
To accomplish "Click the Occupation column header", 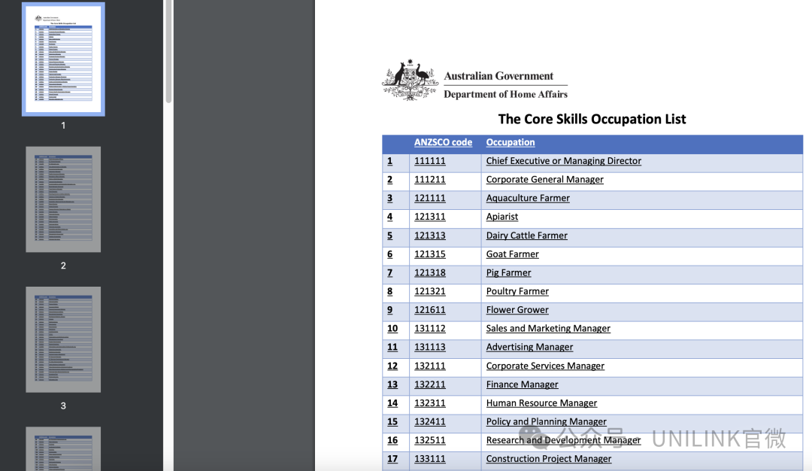I will coord(510,142).
